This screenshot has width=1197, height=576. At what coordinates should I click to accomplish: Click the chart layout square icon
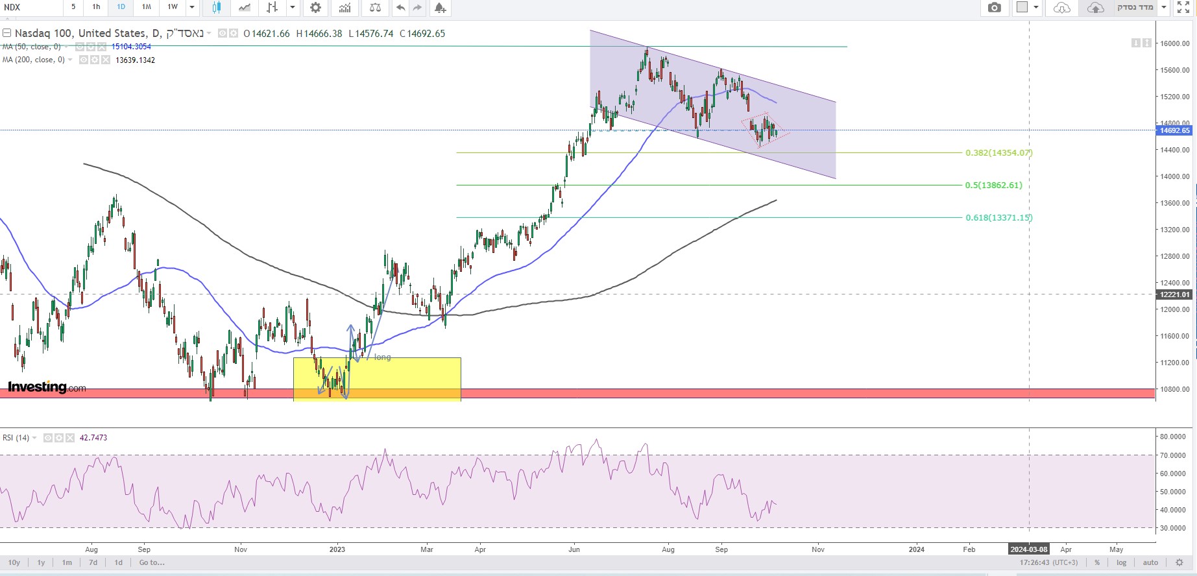point(1022,7)
